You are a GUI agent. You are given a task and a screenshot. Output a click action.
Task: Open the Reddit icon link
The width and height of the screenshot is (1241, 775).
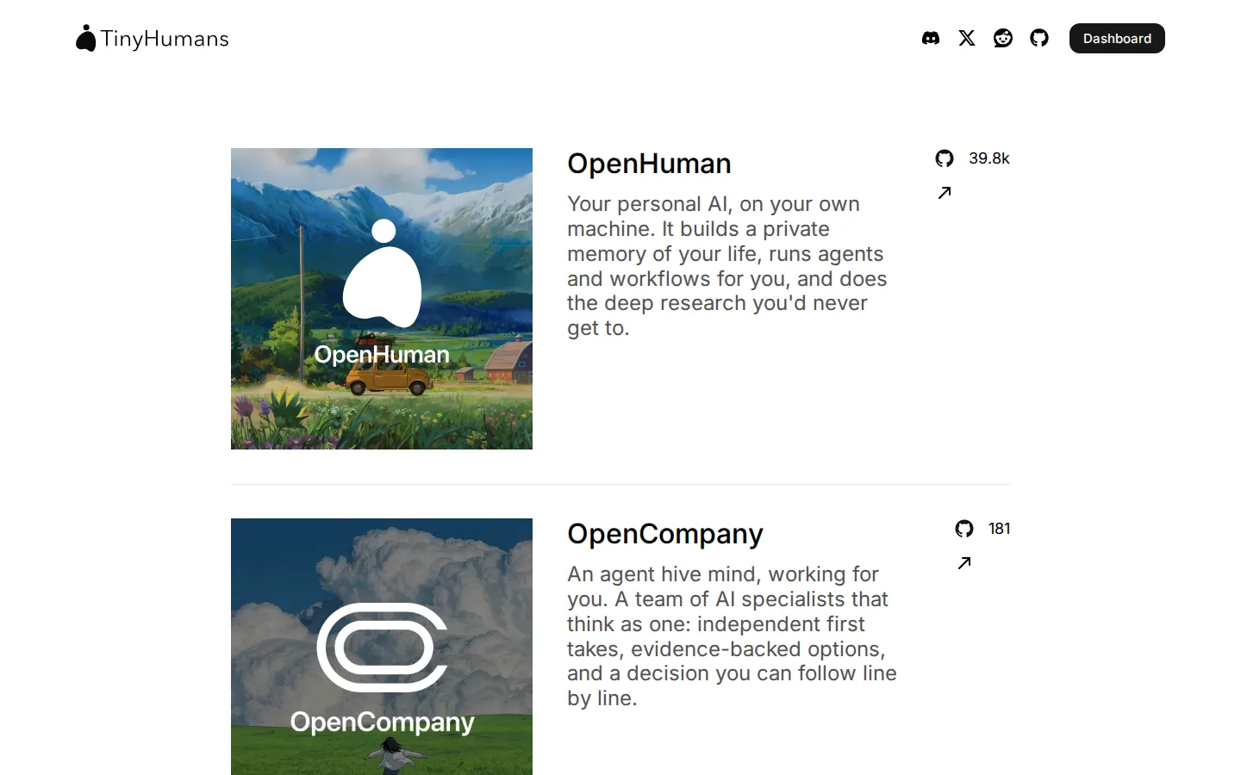(x=1003, y=38)
